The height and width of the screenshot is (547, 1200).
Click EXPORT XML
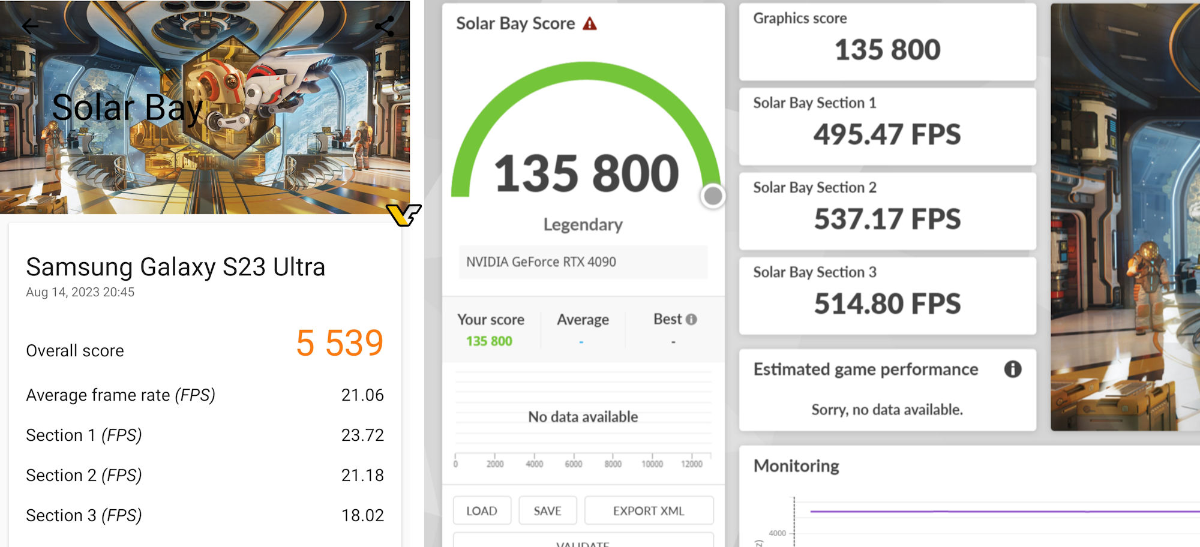[x=649, y=510]
